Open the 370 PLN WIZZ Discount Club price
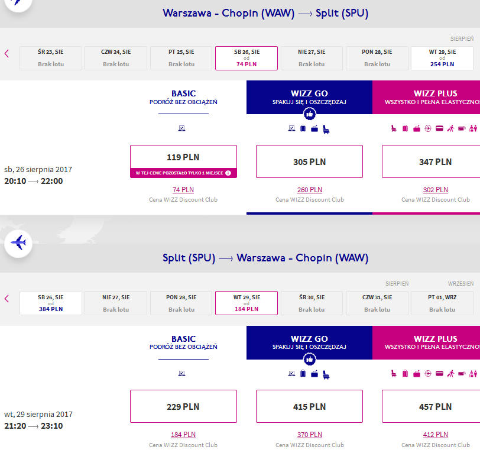The width and height of the screenshot is (480, 453). tap(310, 435)
